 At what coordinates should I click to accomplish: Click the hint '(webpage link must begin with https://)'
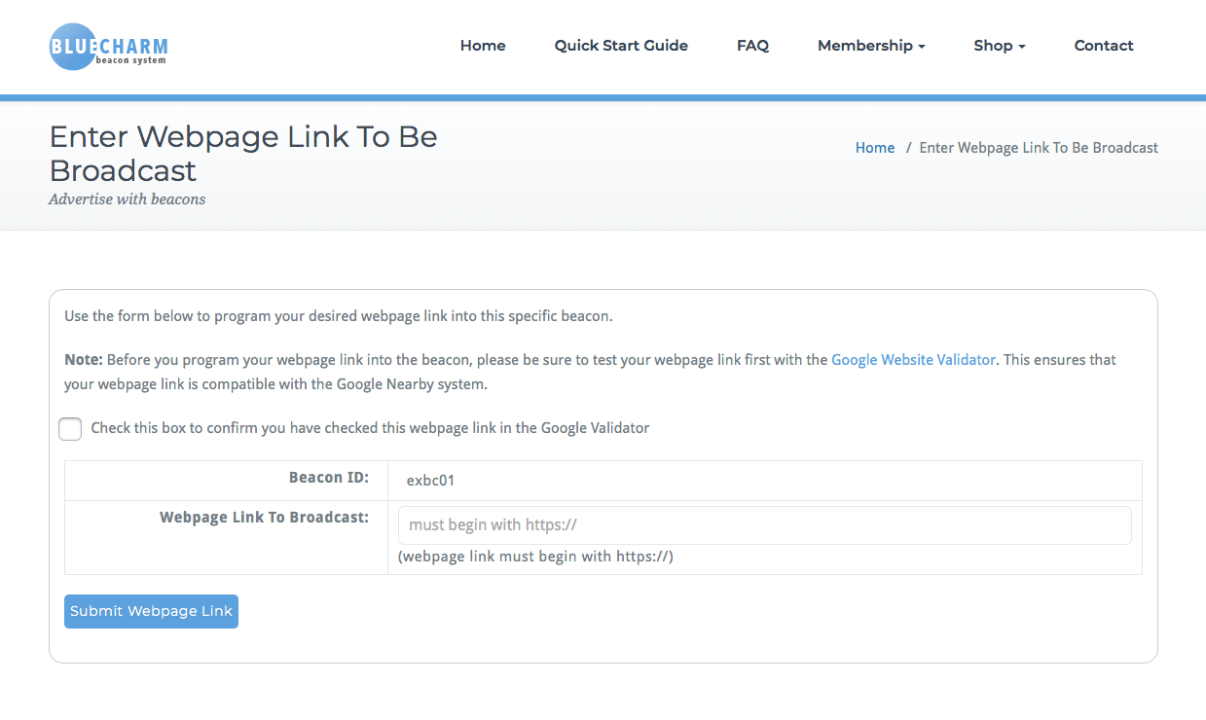(x=535, y=557)
